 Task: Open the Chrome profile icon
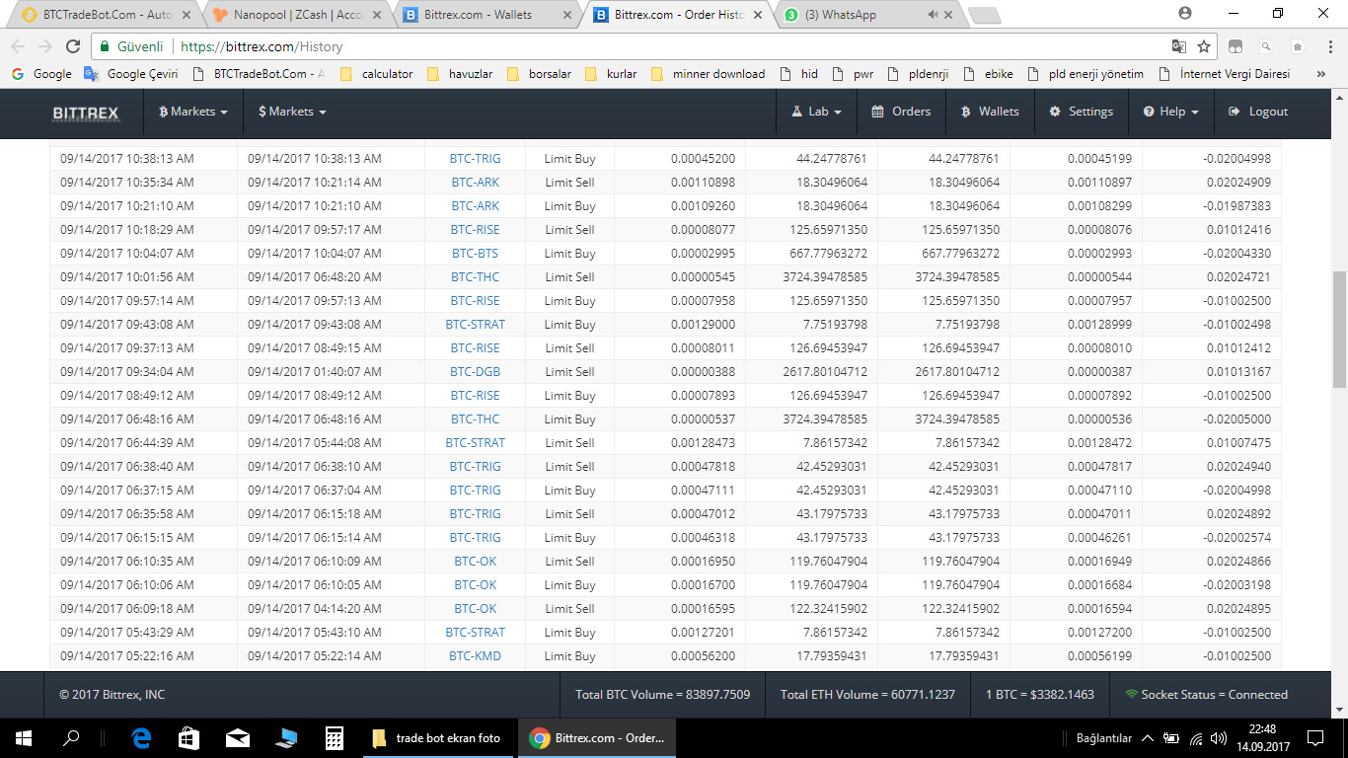point(1185,14)
